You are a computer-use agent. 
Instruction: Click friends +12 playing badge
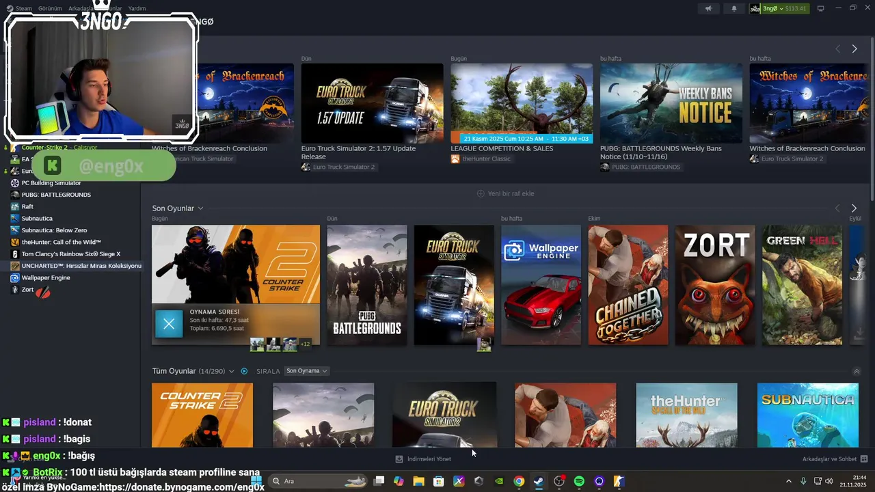[x=305, y=344]
